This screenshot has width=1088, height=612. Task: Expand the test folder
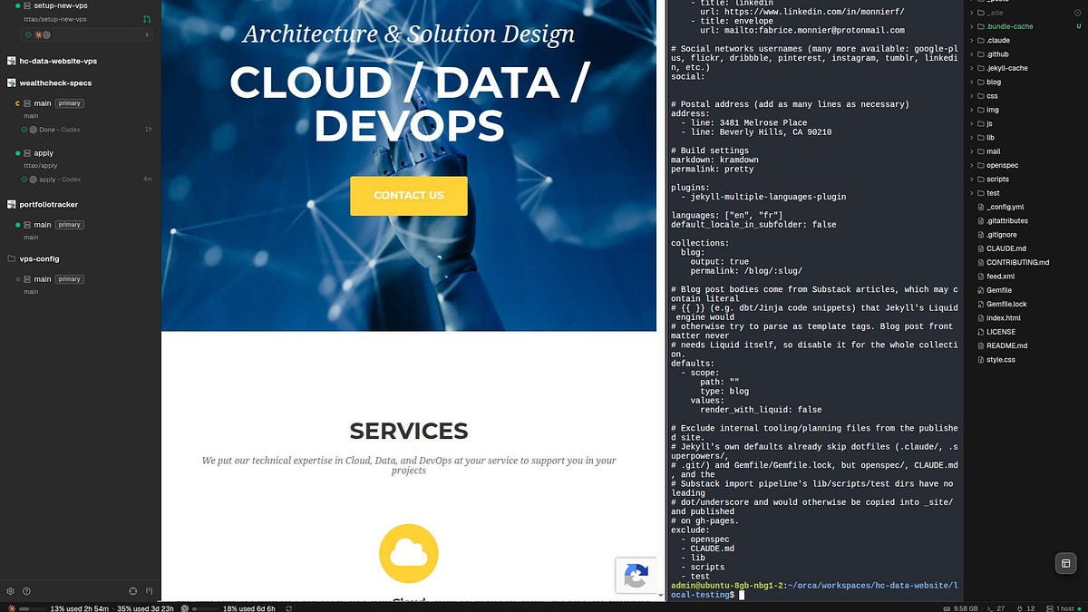[x=971, y=193]
